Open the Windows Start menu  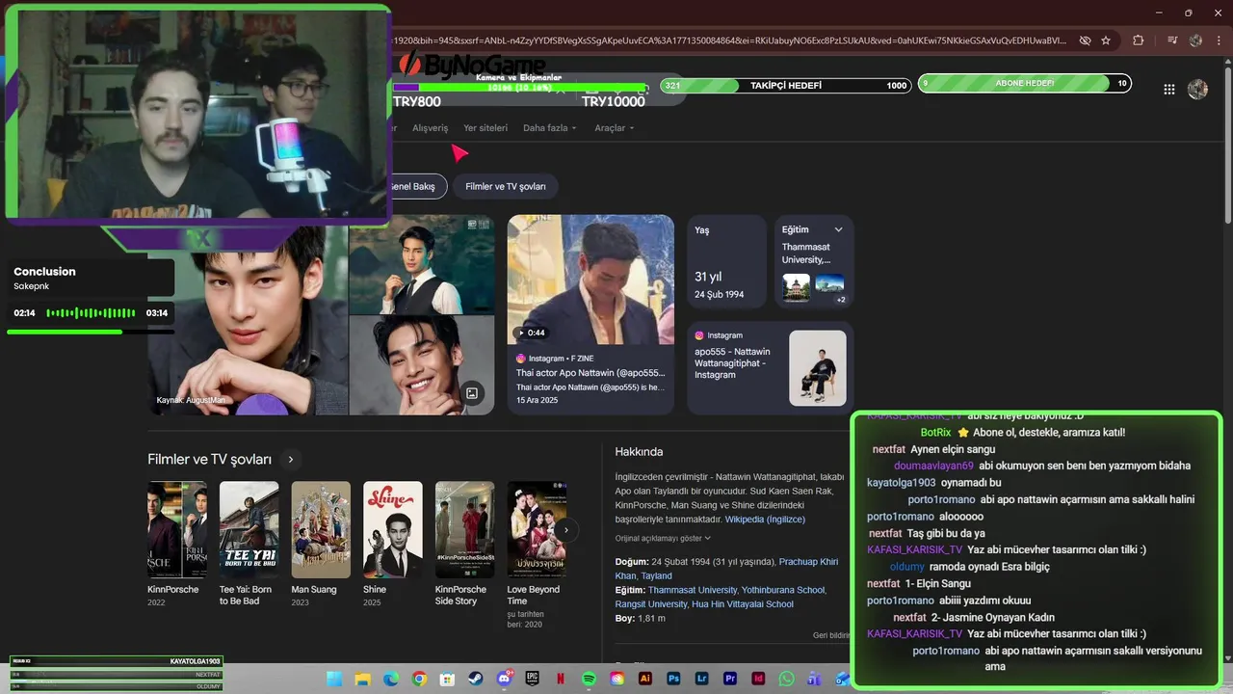pyautogui.click(x=334, y=680)
